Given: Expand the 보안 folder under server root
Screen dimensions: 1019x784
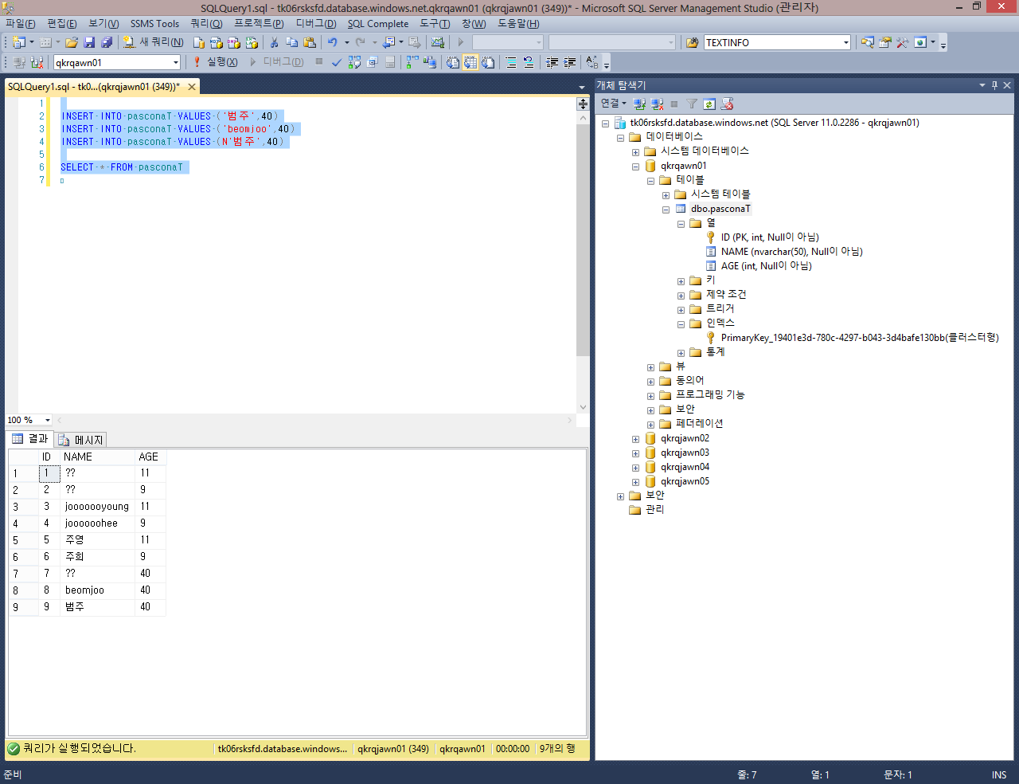Looking at the screenshot, I should tap(620, 496).
